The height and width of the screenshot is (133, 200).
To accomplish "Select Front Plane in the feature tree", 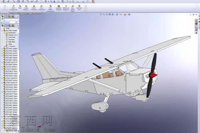I will [x=12, y=37].
